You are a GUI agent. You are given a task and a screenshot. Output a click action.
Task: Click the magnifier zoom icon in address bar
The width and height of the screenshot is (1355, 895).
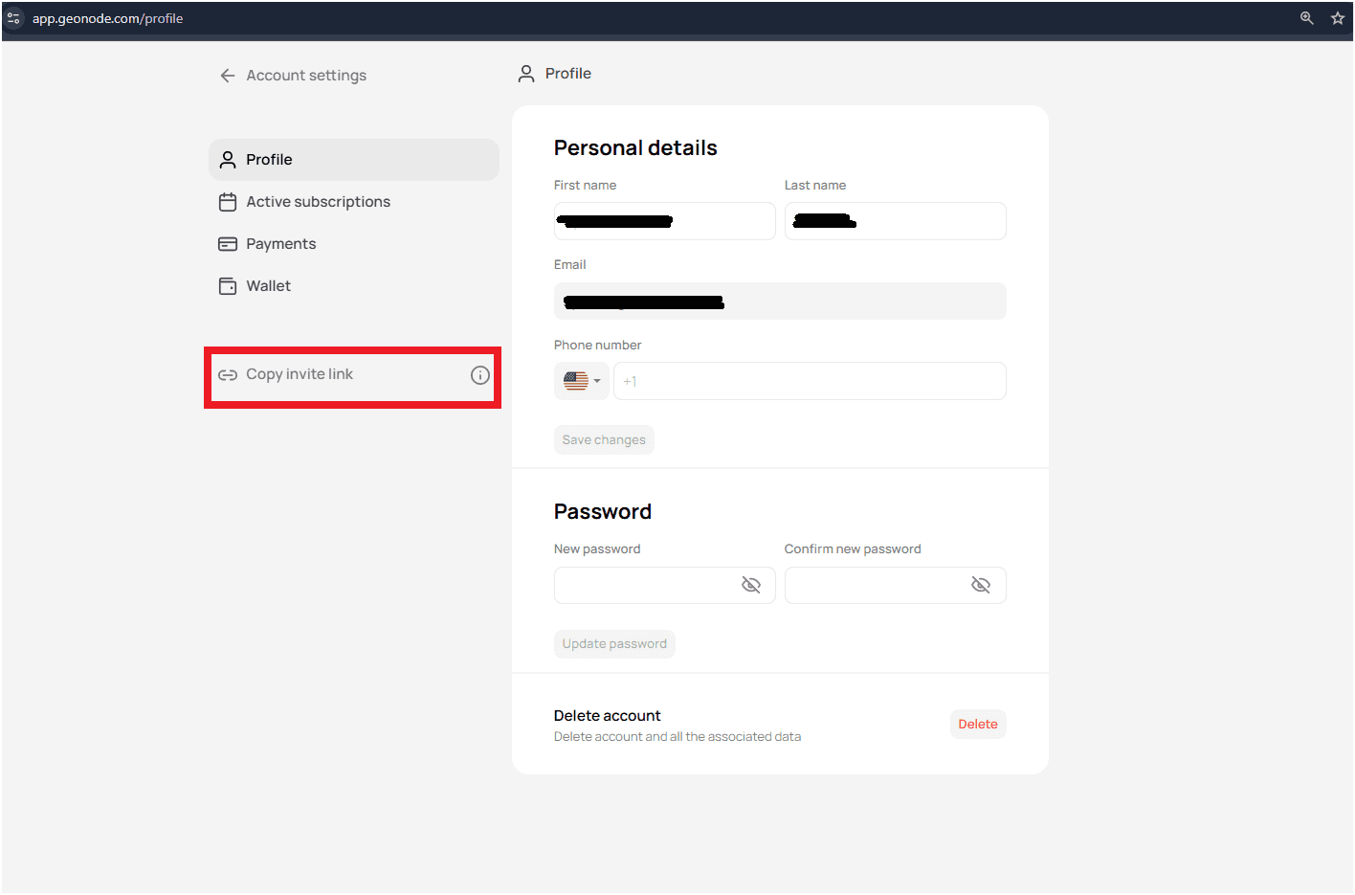click(1306, 17)
